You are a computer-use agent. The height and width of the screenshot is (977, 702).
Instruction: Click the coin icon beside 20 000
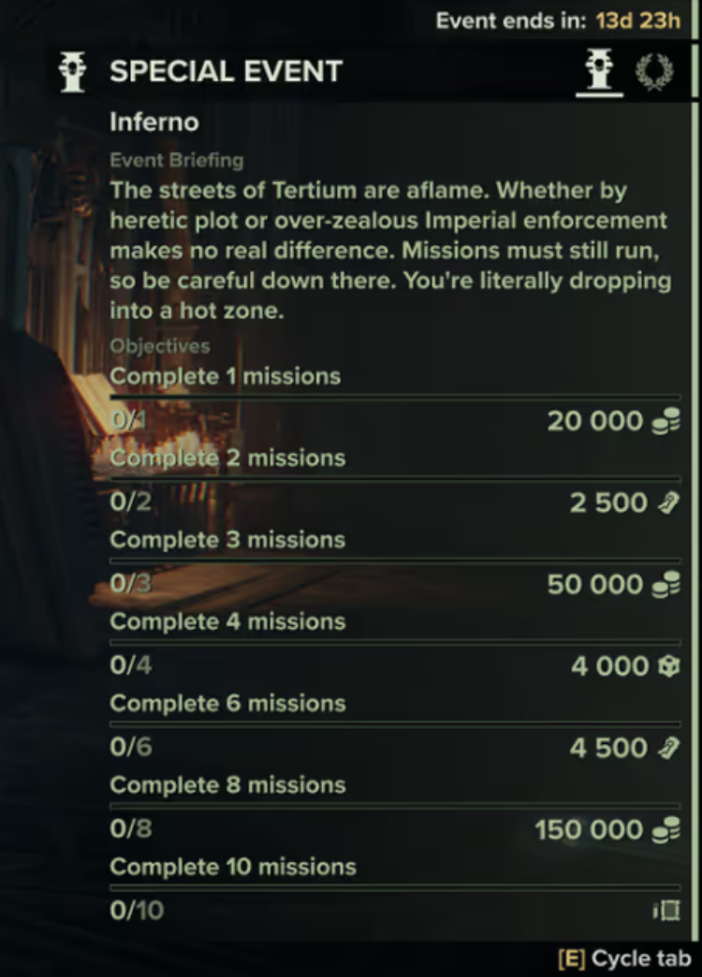665,421
